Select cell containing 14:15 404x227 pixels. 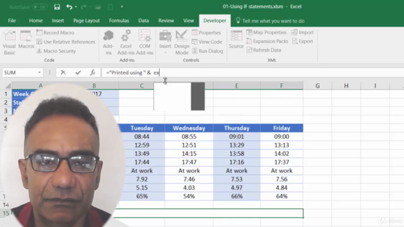[189, 154]
